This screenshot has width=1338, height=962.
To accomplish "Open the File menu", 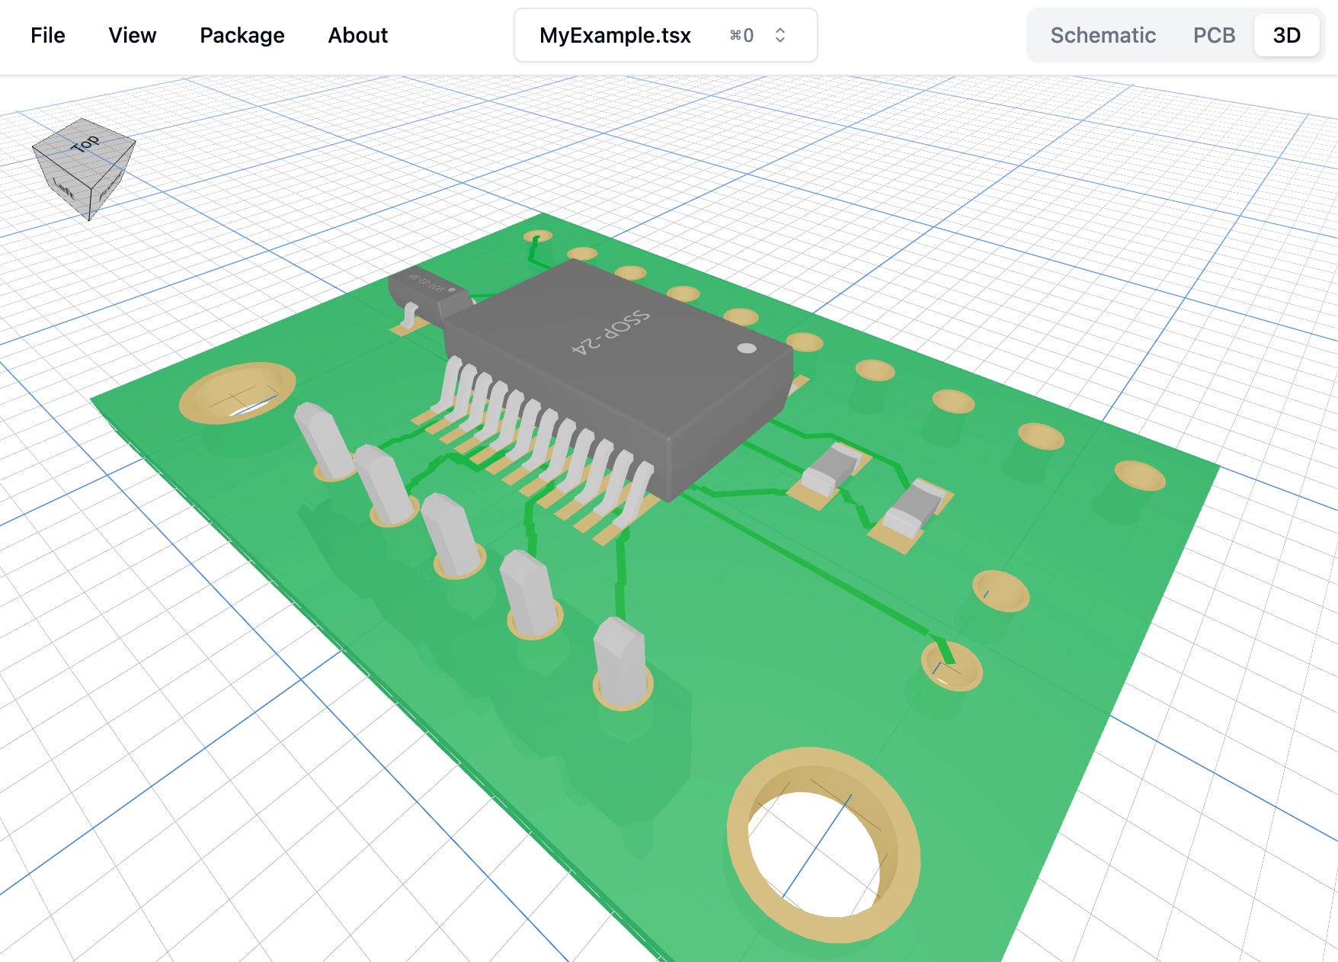I will click(x=47, y=35).
